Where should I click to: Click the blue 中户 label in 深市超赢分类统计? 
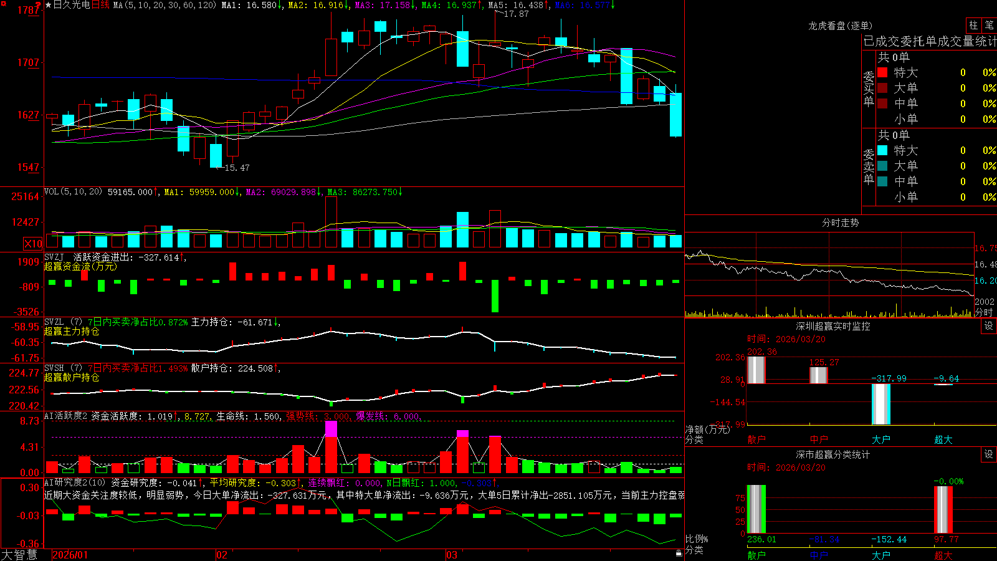pos(819,555)
